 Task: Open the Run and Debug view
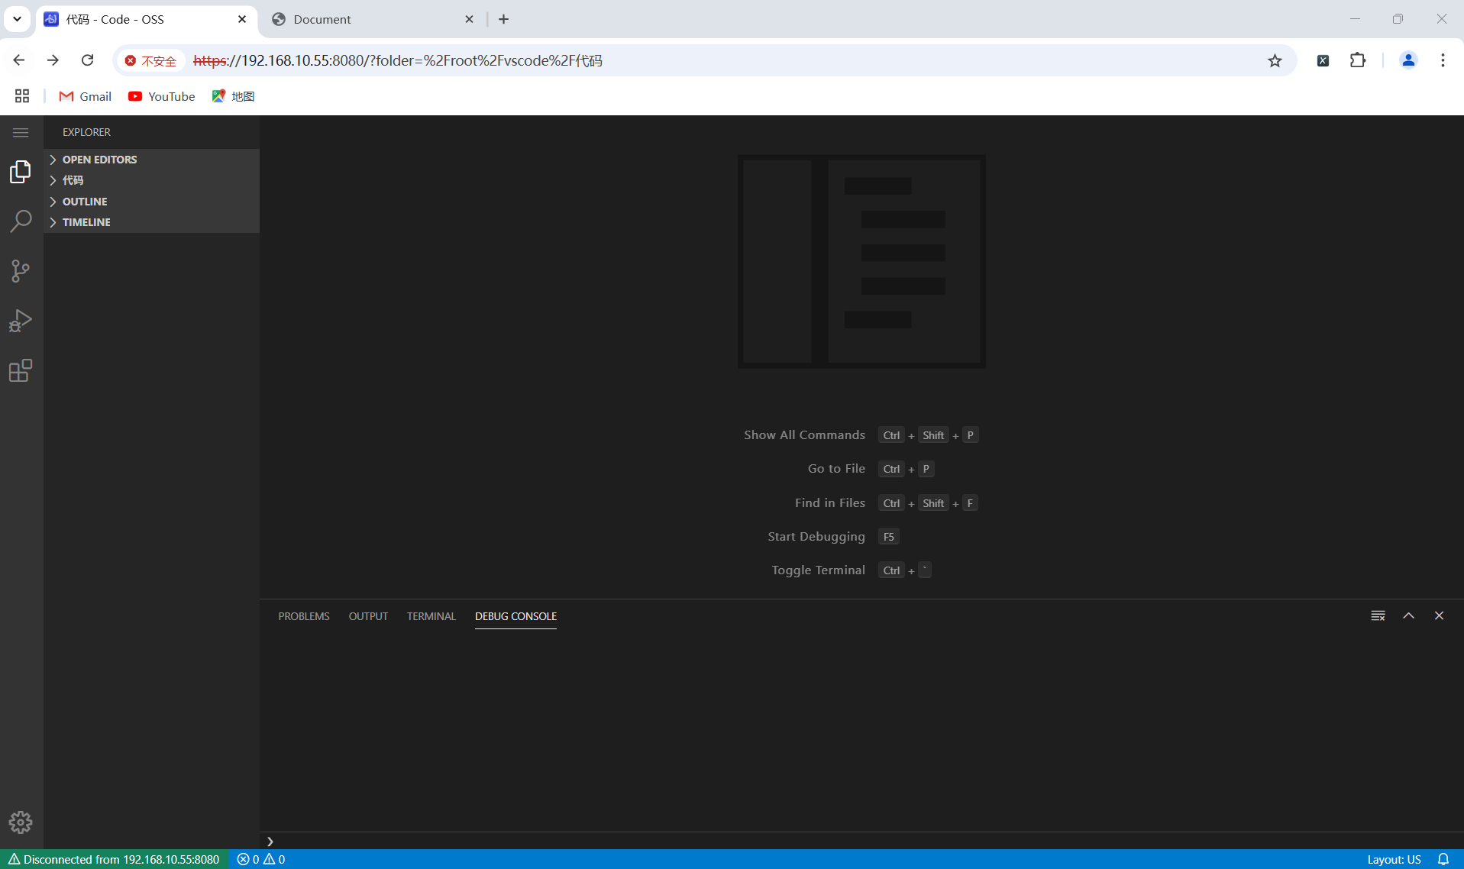coord(21,321)
